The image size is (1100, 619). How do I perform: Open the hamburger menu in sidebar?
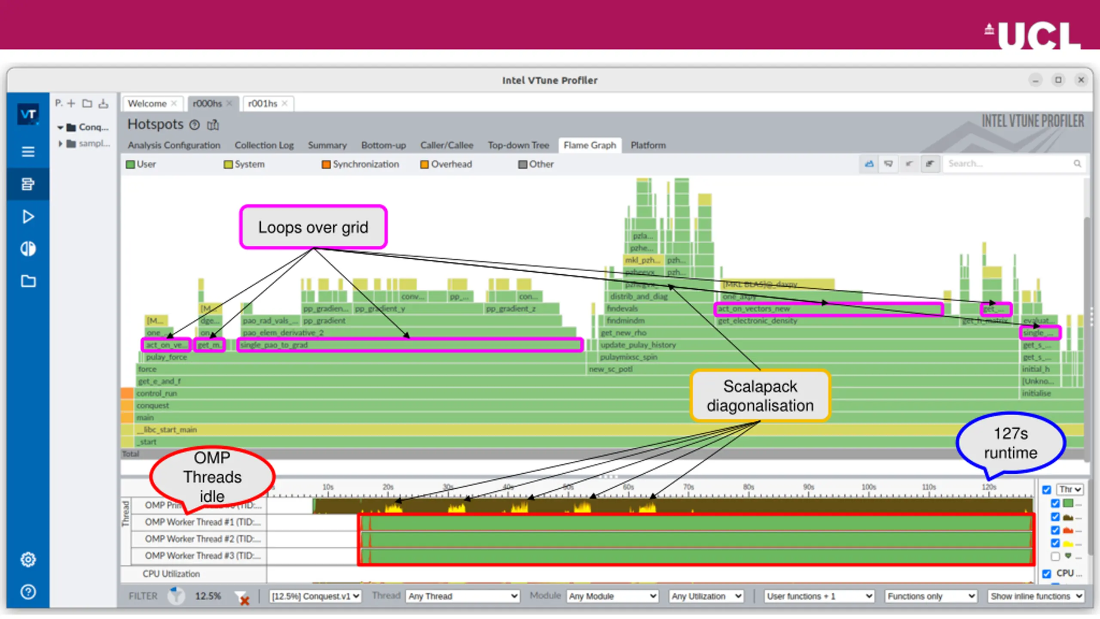tap(28, 152)
